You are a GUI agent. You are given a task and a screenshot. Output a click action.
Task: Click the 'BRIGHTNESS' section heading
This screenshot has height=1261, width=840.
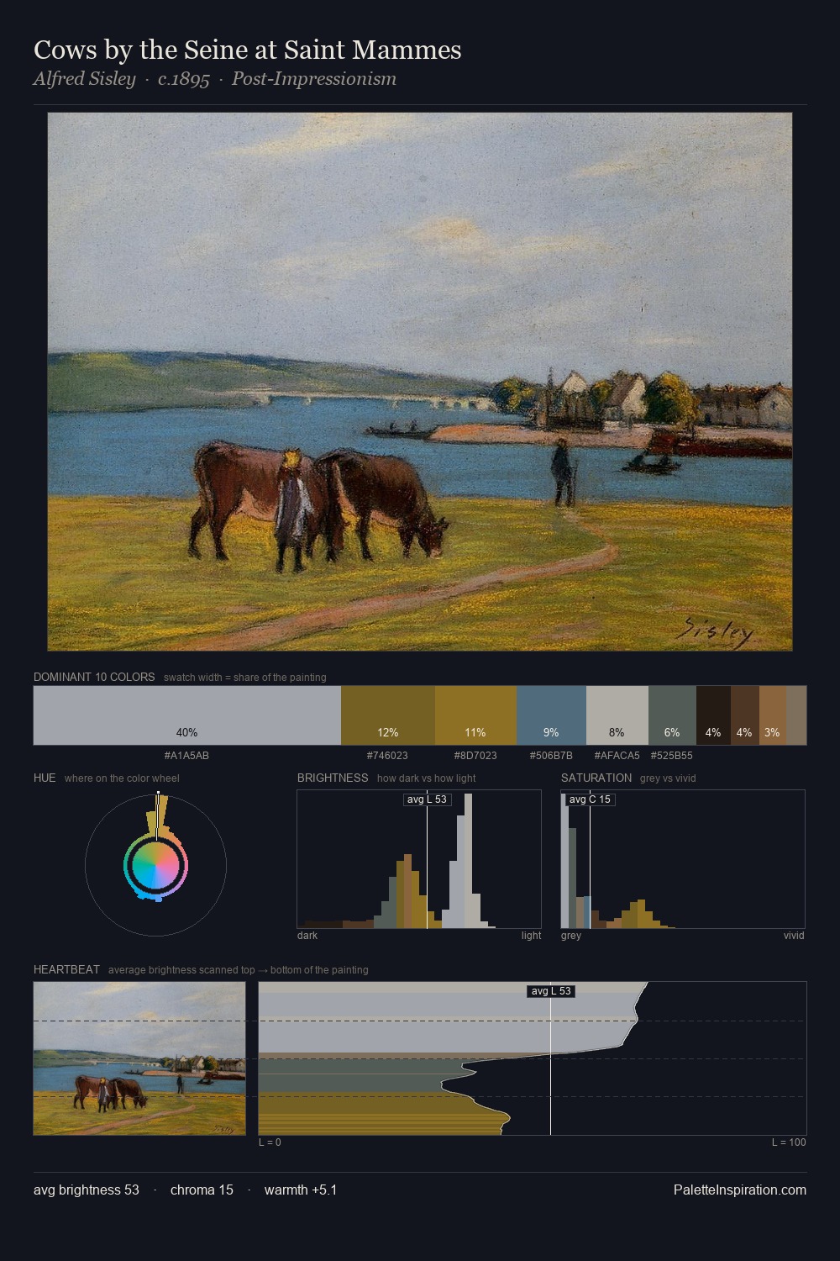pyautogui.click(x=333, y=778)
